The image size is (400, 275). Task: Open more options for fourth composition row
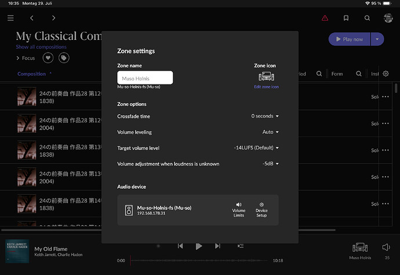(385, 177)
